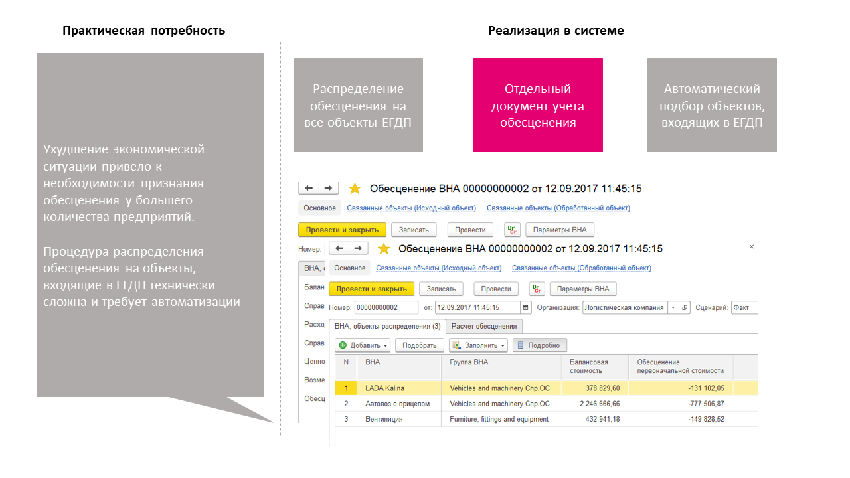The image size is (850, 478).
Task: Click the back arrow in the rear document window
Action: coord(309,188)
